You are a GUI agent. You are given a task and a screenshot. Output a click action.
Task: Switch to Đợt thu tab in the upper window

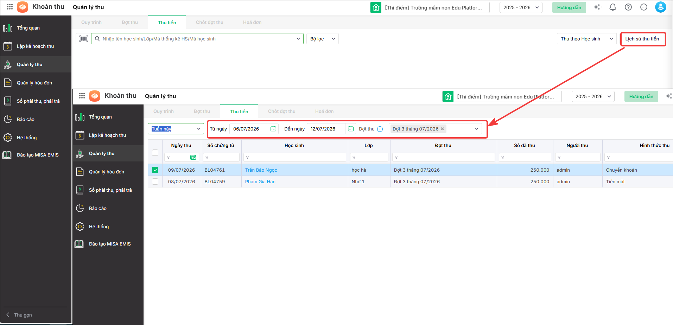pyautogui.click(x=130, y=22)
